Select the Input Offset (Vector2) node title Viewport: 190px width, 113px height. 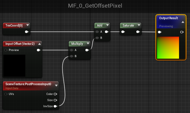click(20, 44)
